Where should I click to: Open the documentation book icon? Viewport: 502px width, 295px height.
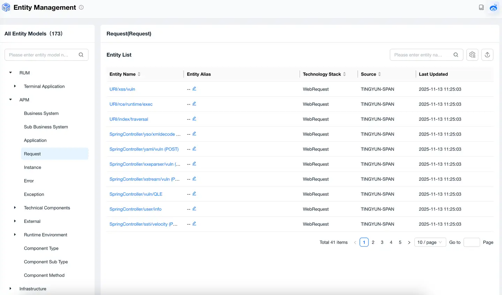coord(481,7)
